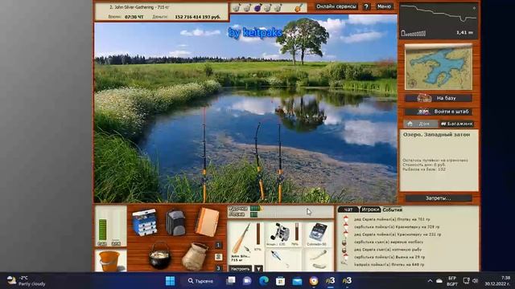
Task: Click the rod wear indicator bar
Action: (x=258, y=234)
